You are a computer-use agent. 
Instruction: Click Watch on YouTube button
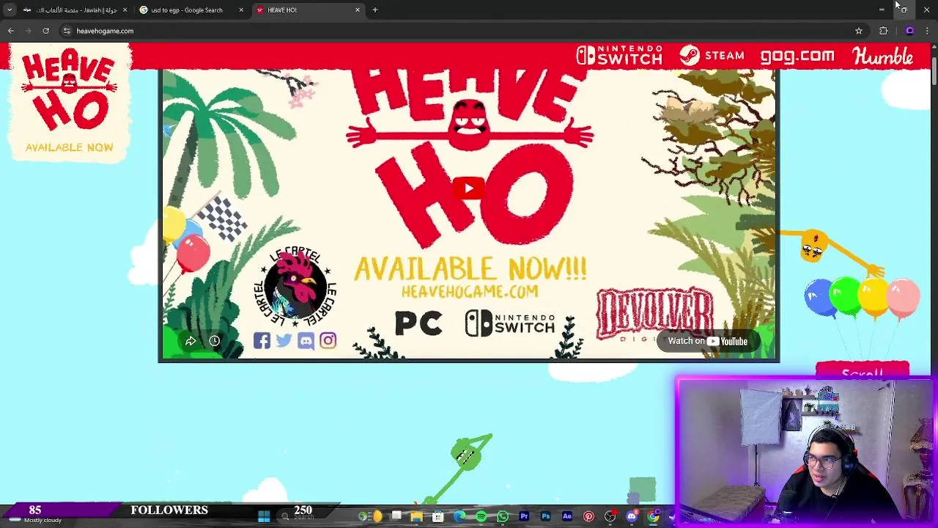coord(707,341)
